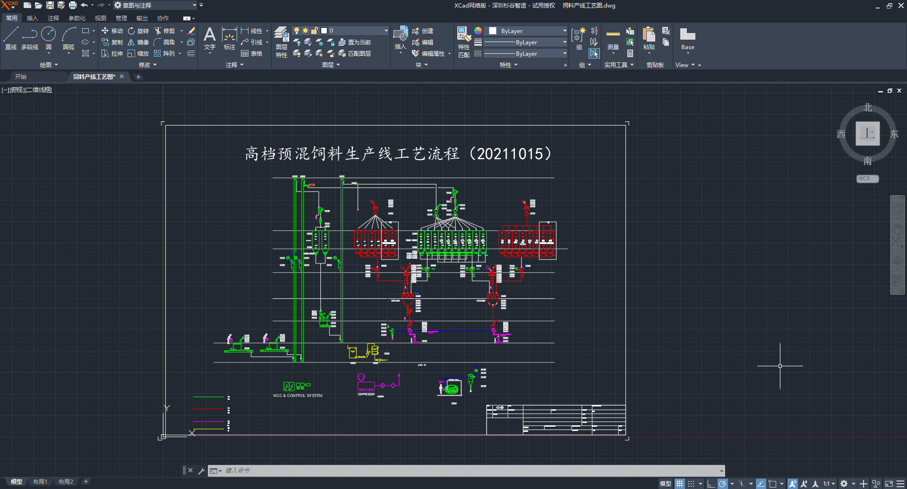The width and height of the screenshot is (907, 489).
Task: Click the 圆角 (Fillet) tool
Action: pos(164,42)
